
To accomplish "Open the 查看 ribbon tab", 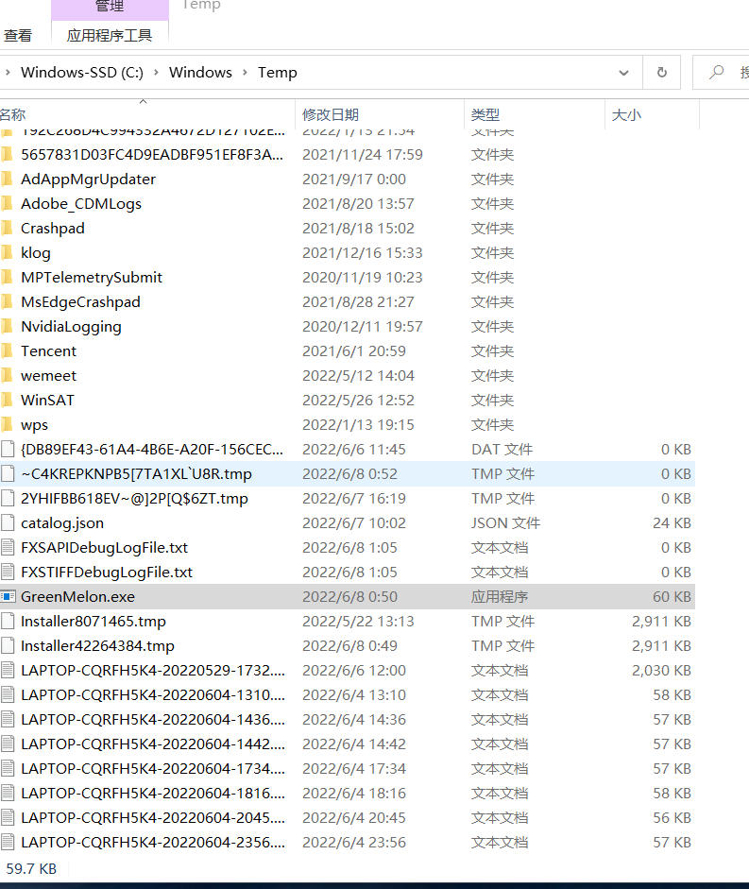I will point(18,36).
